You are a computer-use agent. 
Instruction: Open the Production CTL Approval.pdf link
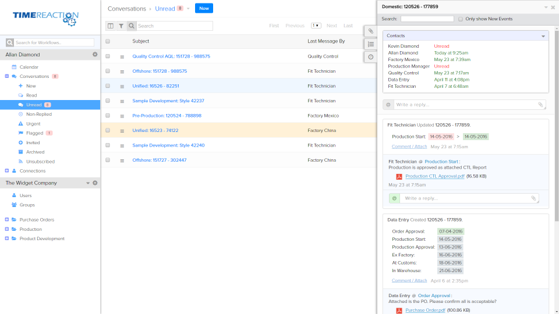pos(434,176)
